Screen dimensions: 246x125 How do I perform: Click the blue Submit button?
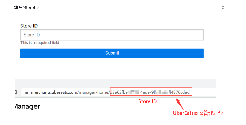(112, 53)
